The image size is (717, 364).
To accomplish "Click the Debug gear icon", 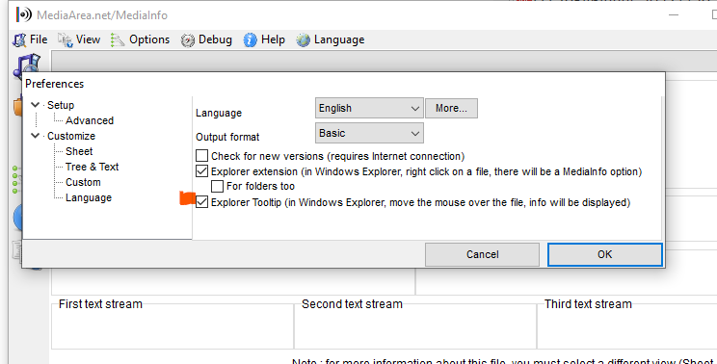I will click(x=188, y=40).
